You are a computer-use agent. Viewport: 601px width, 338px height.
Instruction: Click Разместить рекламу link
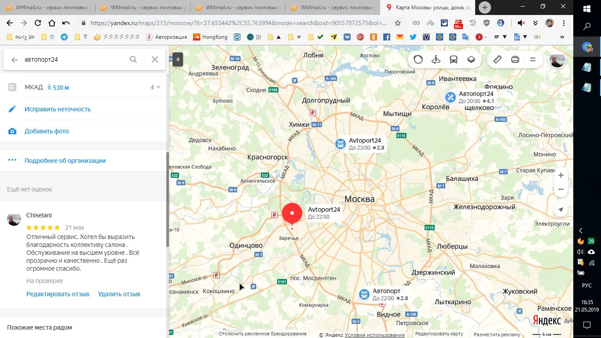click(x=497, y=334)
